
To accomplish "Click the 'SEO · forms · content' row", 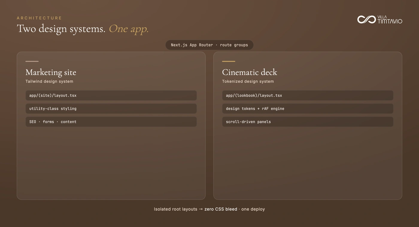I will [111, 122].
